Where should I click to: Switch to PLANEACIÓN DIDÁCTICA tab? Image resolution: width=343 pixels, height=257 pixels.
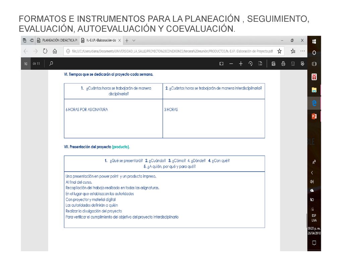point(57,40)
